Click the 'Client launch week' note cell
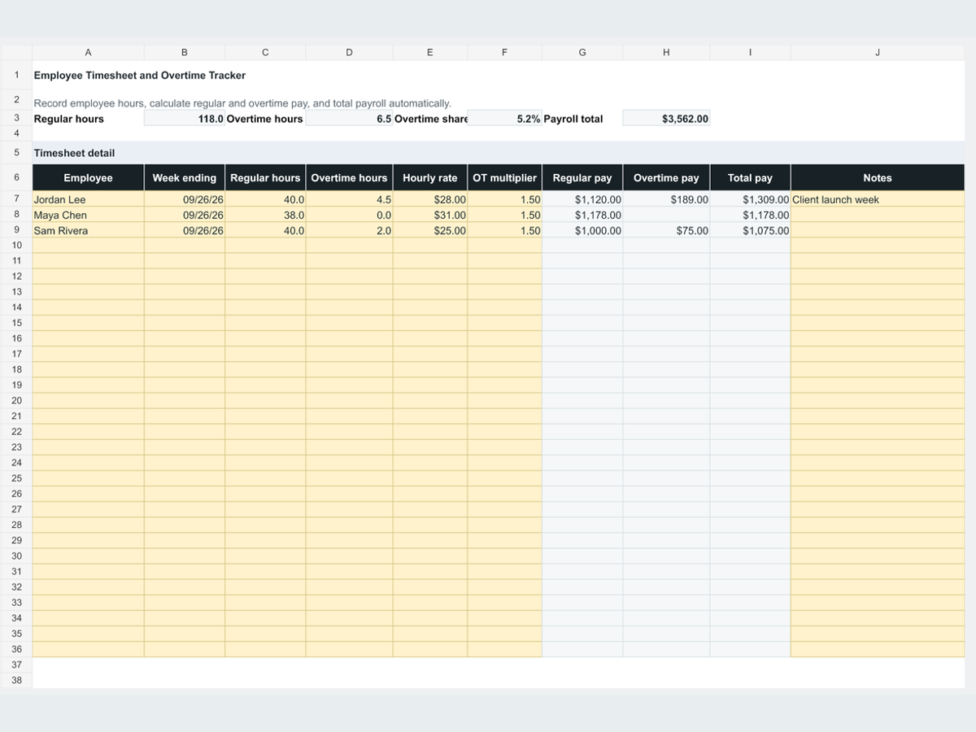 pyautogui.click(x=878, y=199)
